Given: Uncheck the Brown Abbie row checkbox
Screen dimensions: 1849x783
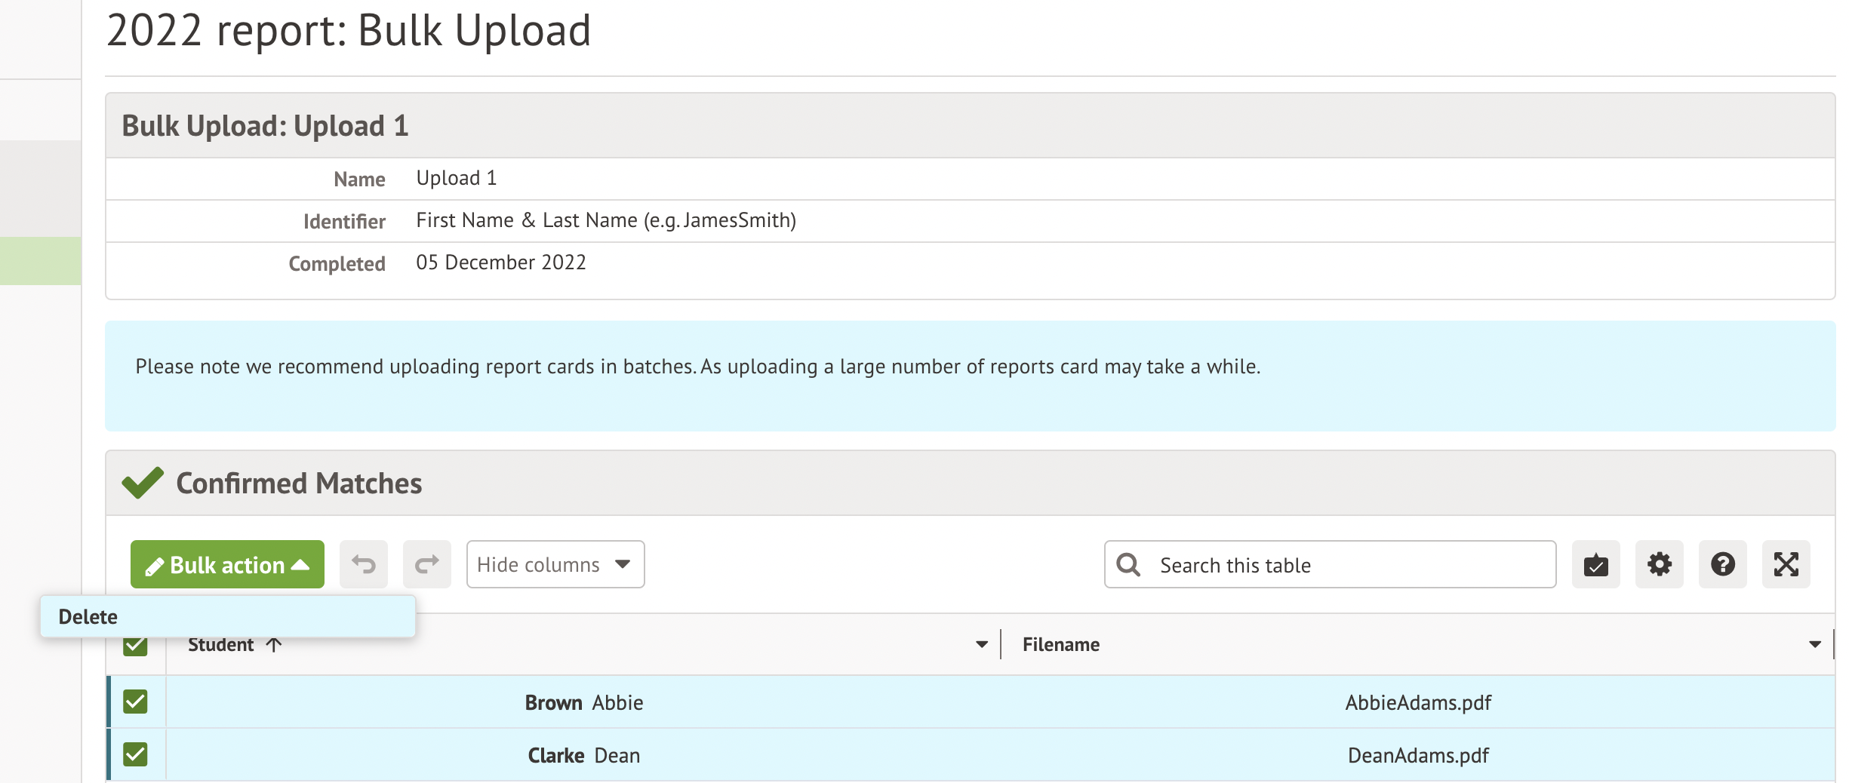Looking at the screenshot, I should tap(136, 702).
